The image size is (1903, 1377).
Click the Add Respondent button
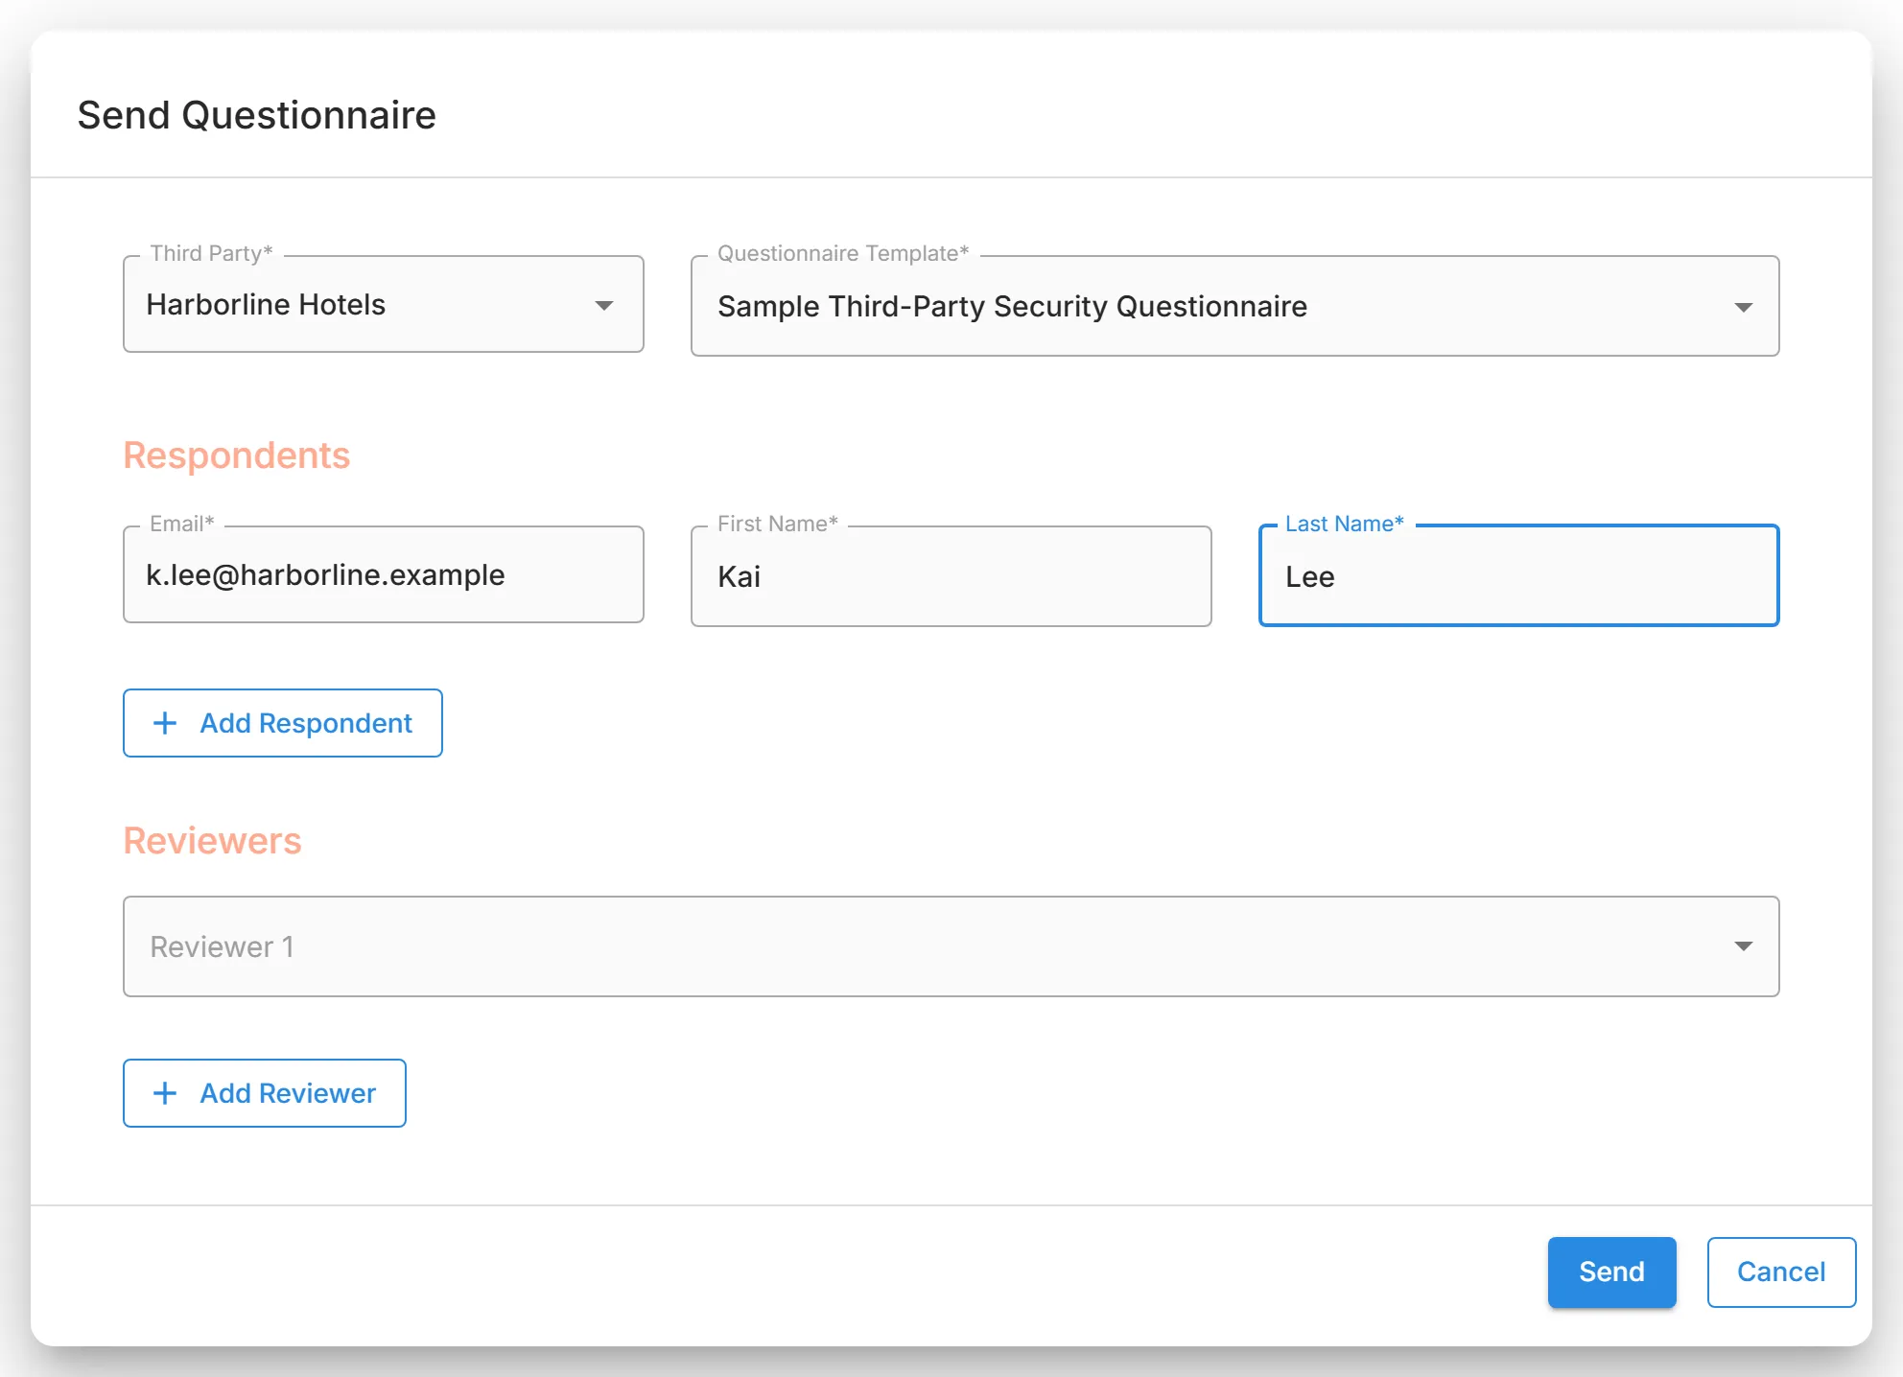[282, 723]
